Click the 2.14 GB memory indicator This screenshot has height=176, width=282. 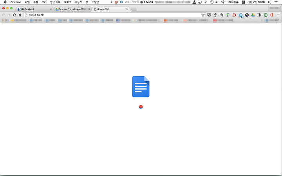pyautogui.click(x=146, y=2)
